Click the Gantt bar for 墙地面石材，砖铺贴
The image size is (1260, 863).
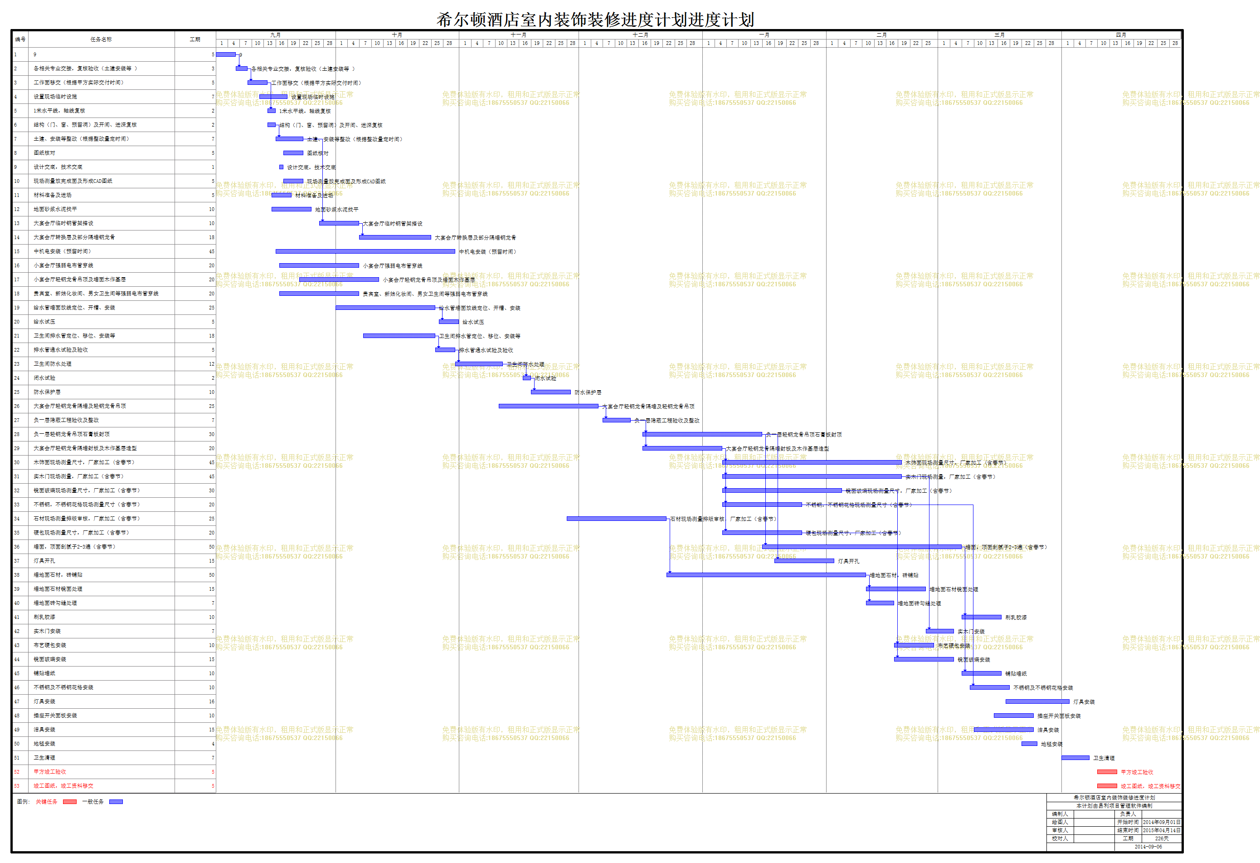click(x=766, y=575)
